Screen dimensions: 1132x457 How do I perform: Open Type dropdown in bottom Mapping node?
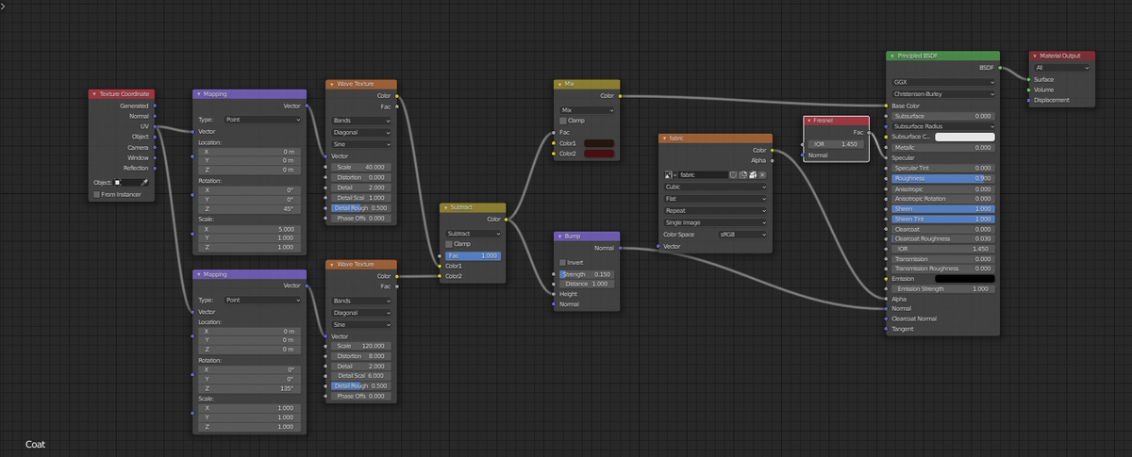[263, 299]
